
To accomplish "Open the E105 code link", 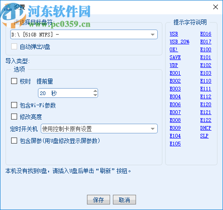I will click(x=175, y=144).
